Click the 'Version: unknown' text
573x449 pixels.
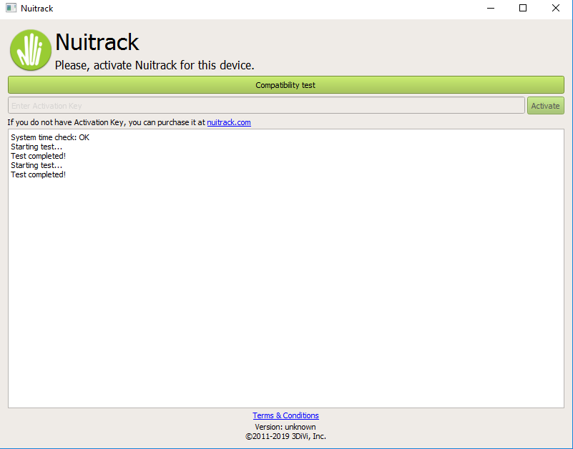(285, 427)
